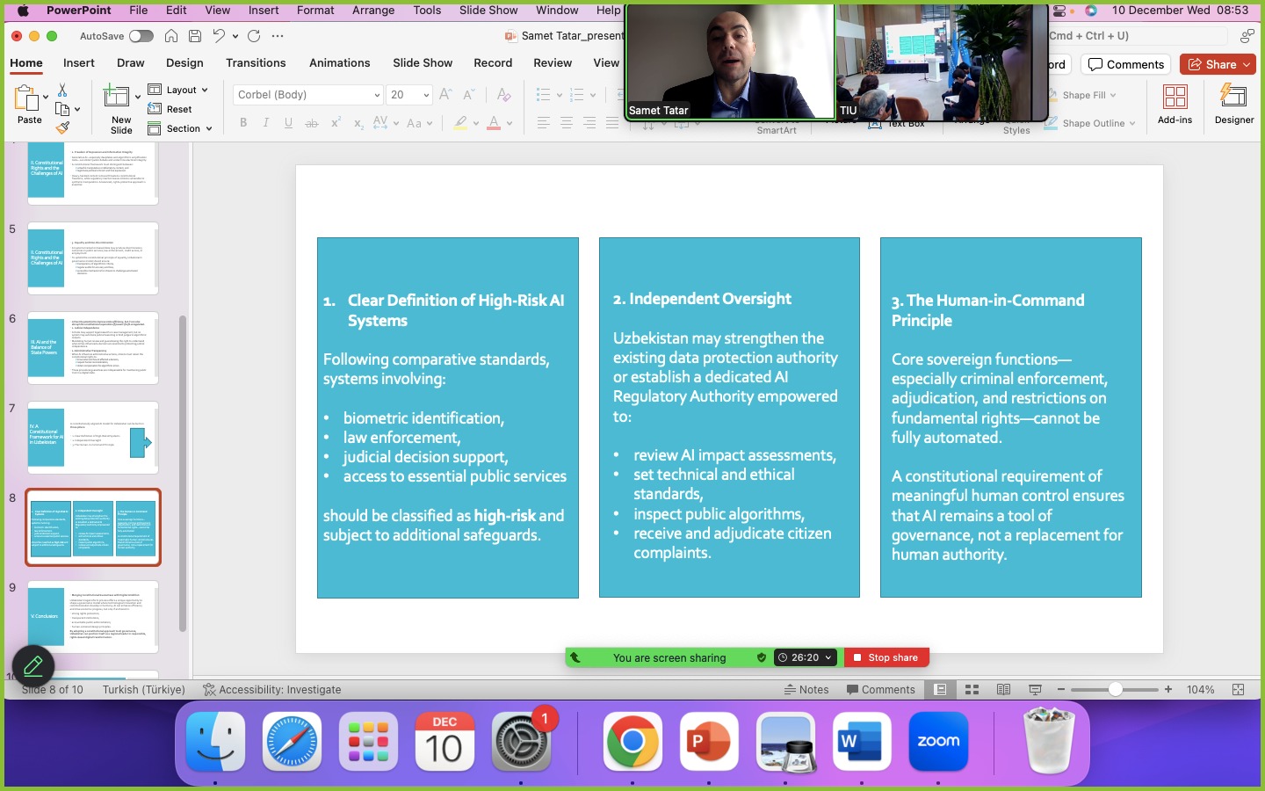Toggle the AutoSave switch
This screenshot has height=791, width=1265.
pos(141,36)
